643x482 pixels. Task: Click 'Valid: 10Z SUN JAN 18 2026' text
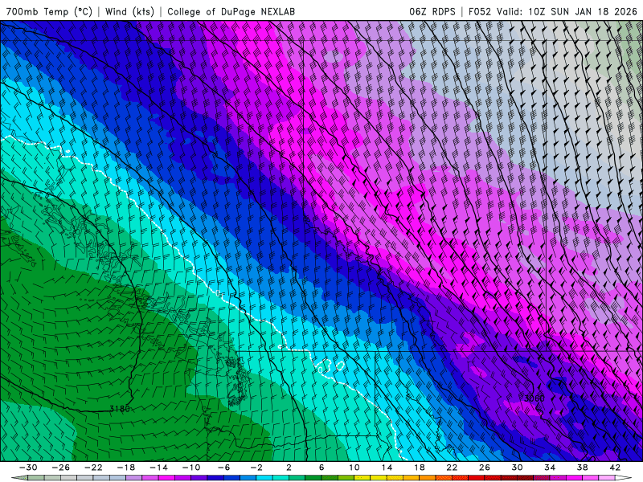click(567, 11)
